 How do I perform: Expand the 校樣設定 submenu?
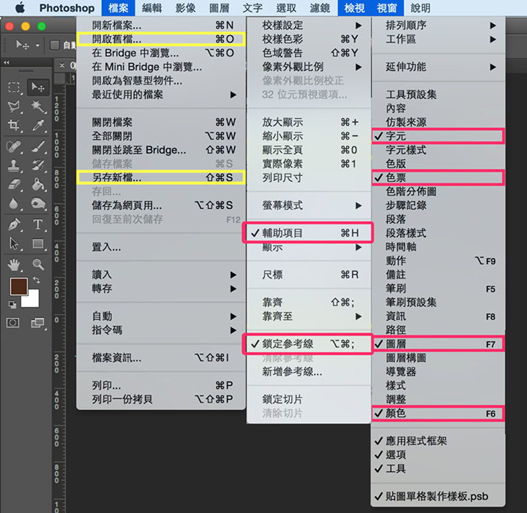(309, 25)
